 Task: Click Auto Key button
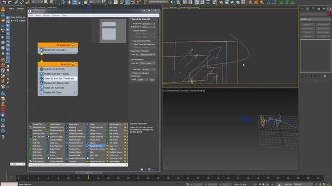[288, 184]
